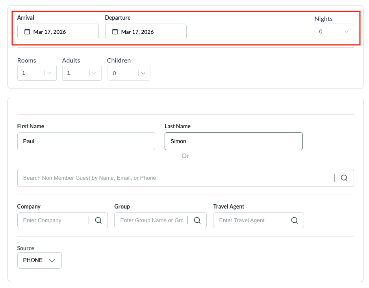The height and width of the screenshot is (288, 369).
Task: Click the Arrival calendar icon
Action: coord(27,32)
